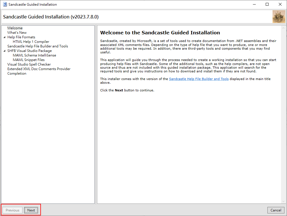287x216 pixels.
Task: Select SHFB Visual Studio Package tree item
Action: (30, 51)
